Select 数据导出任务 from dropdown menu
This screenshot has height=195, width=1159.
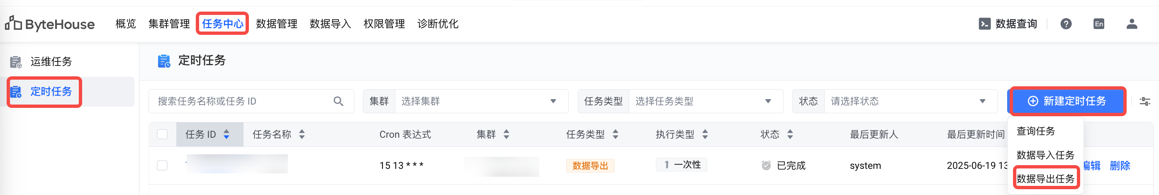tap(1045, 178)
